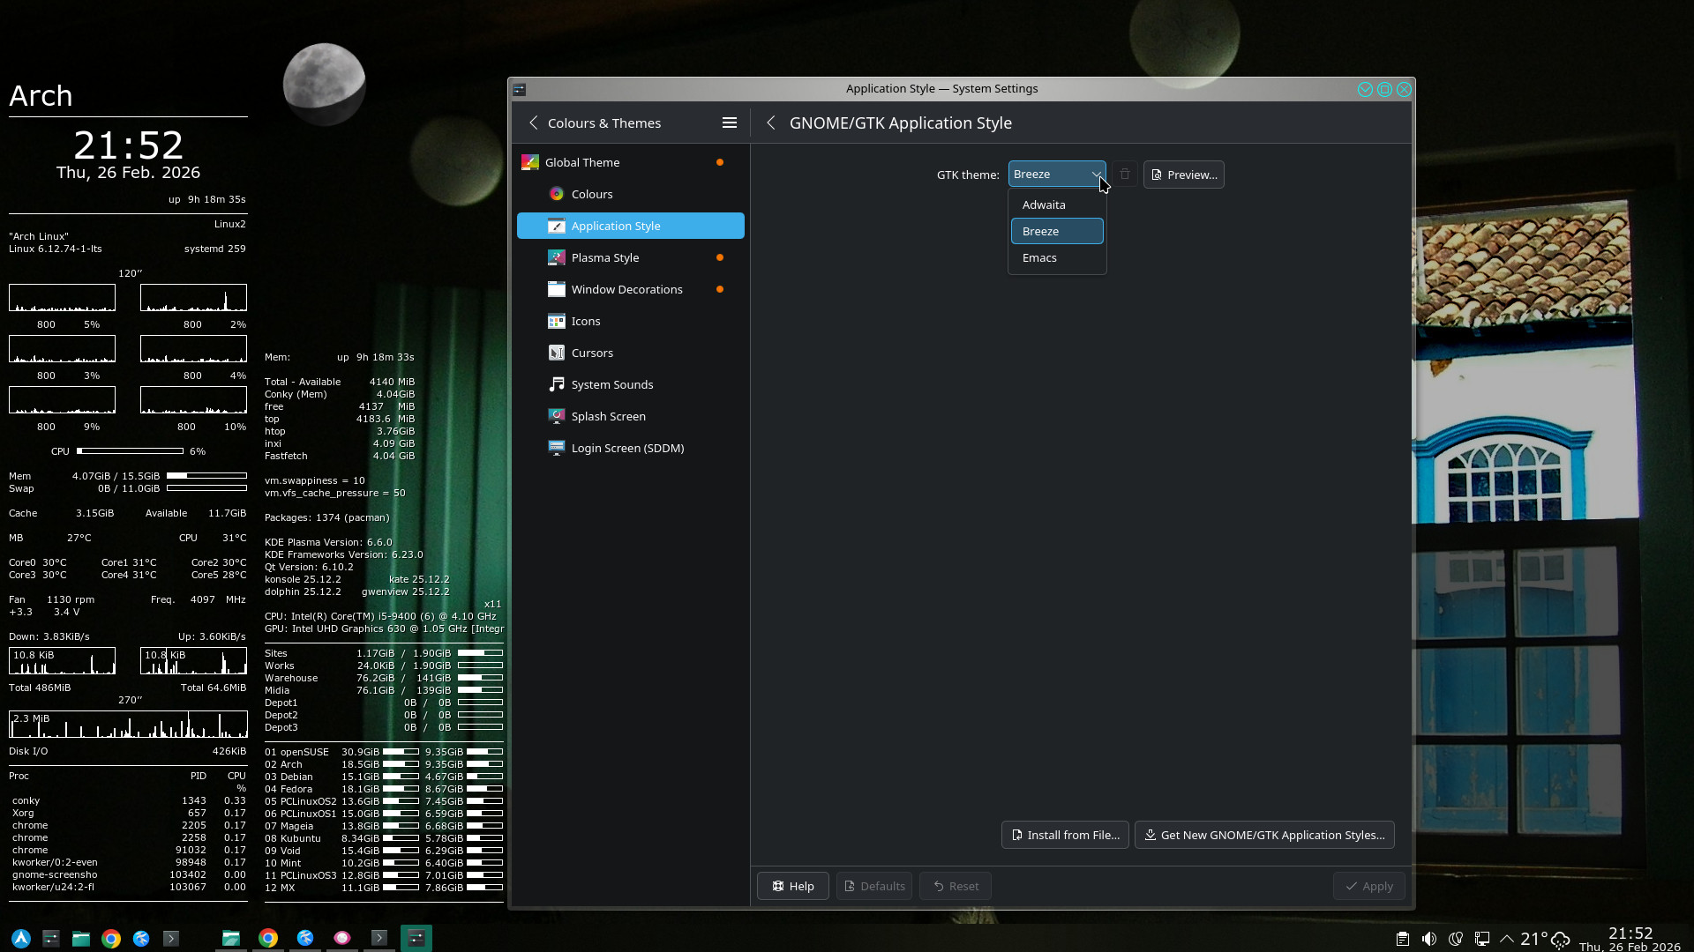Choose Emacs in the GTK theme dropdown

(1039, 258)
